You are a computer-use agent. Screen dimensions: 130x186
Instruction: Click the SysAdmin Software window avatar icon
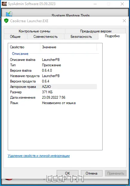click(x=4, y=4)
